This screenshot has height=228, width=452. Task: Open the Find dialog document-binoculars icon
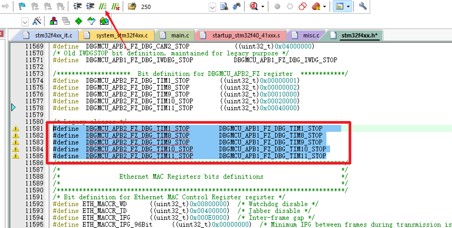(224, 6)
